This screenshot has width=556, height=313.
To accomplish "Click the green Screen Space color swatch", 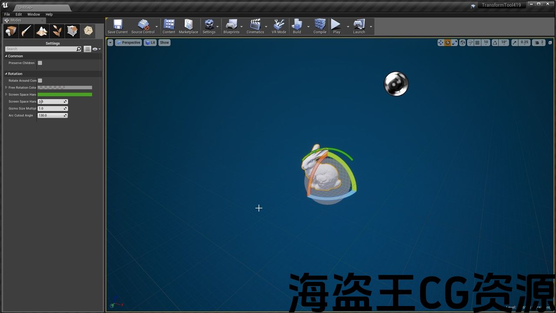I will pos(65,94).
